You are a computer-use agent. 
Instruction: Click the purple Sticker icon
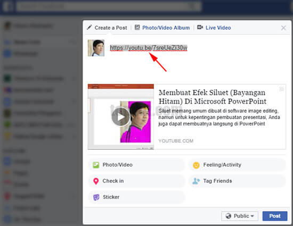96,197
